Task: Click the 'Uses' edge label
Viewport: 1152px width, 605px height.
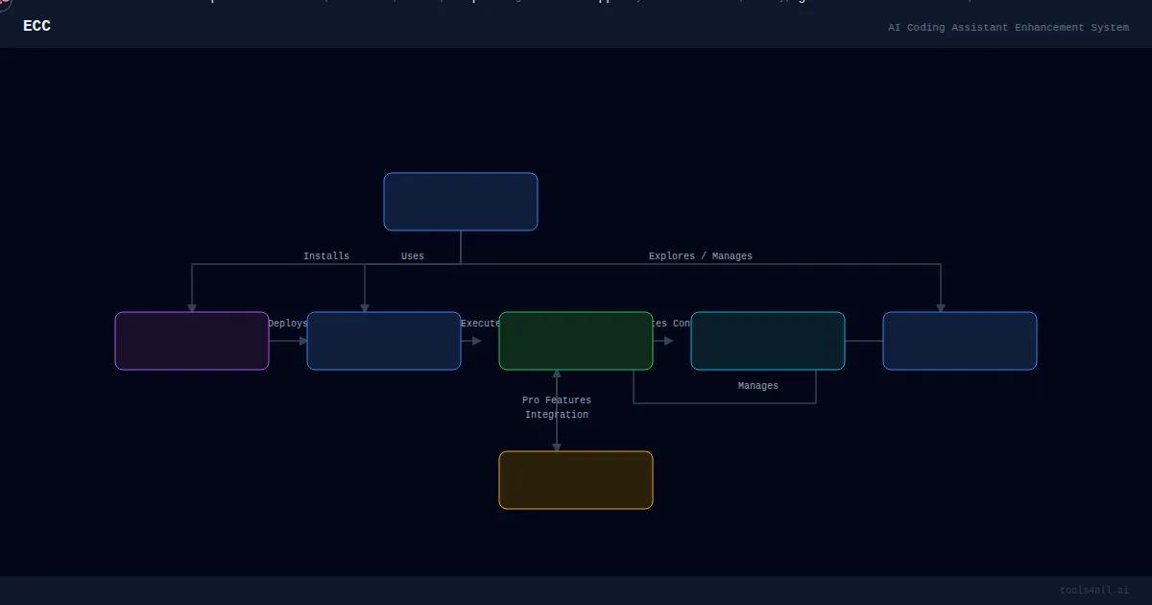Action: (x=413, y=256)
